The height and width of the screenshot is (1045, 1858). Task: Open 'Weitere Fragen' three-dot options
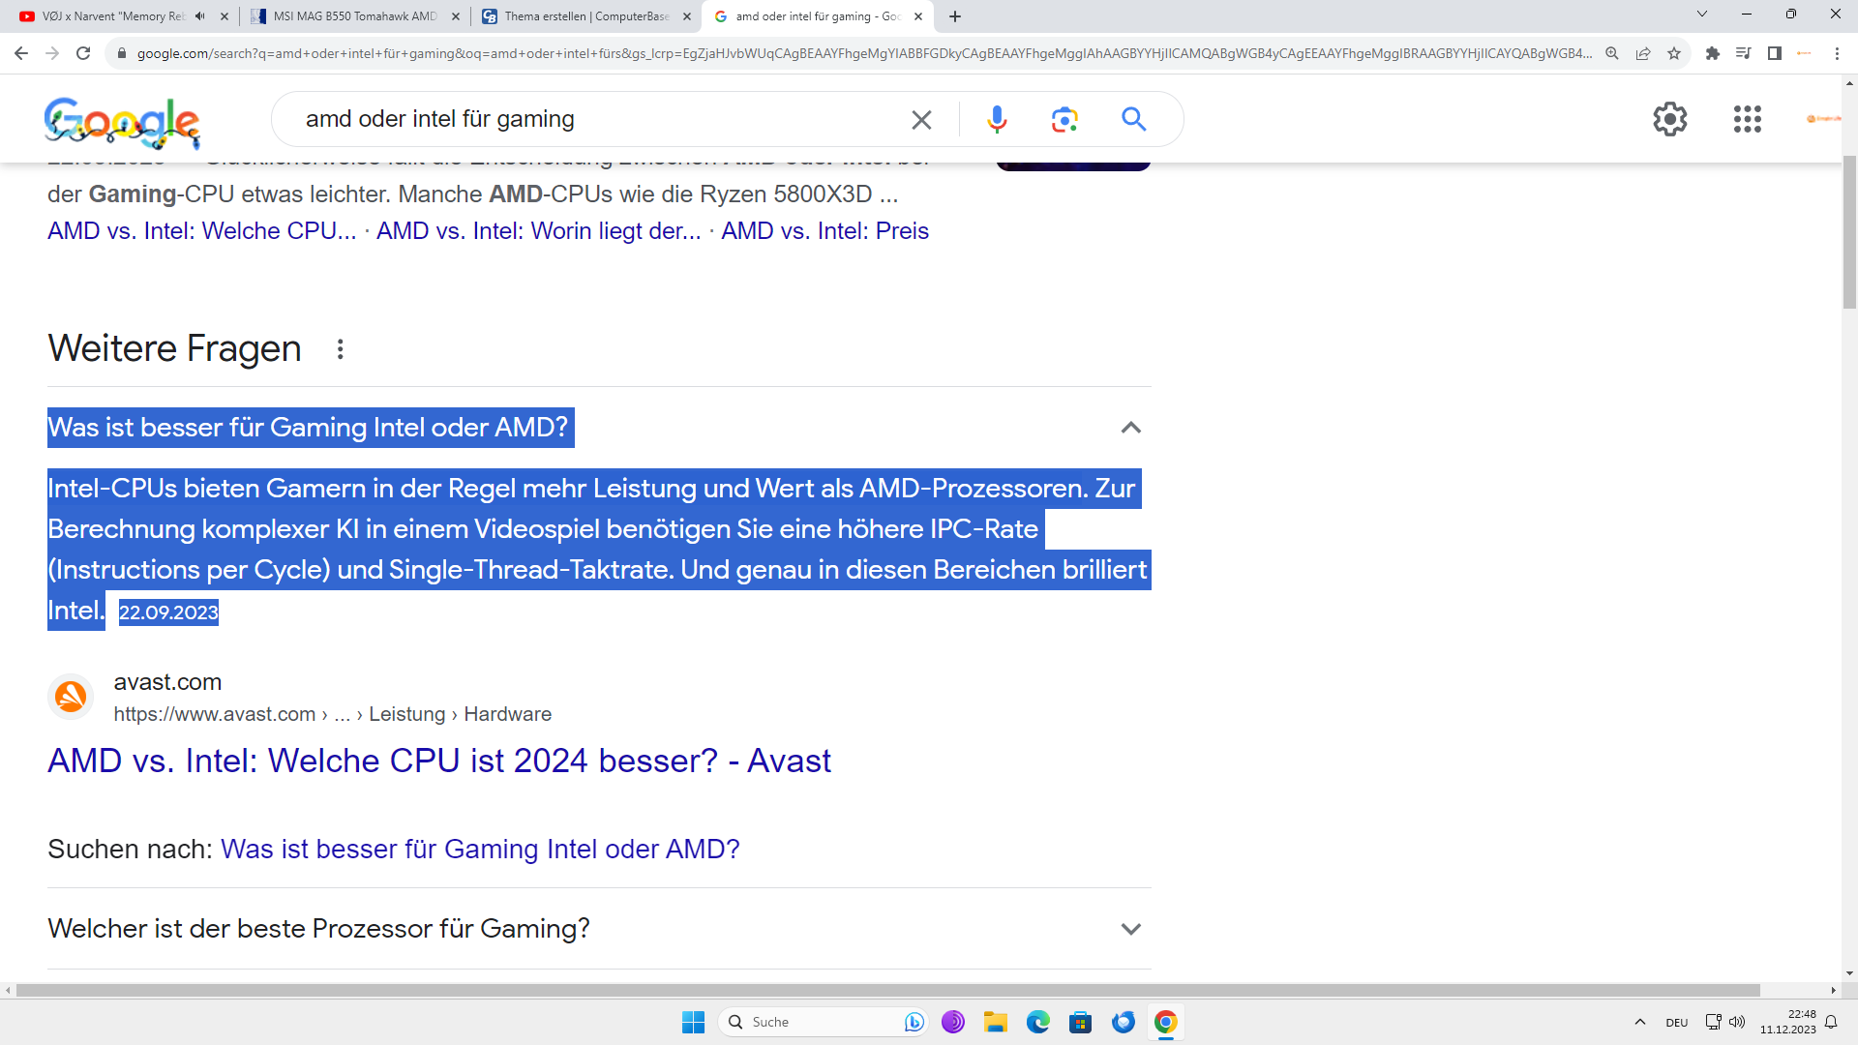click(340, 349)
